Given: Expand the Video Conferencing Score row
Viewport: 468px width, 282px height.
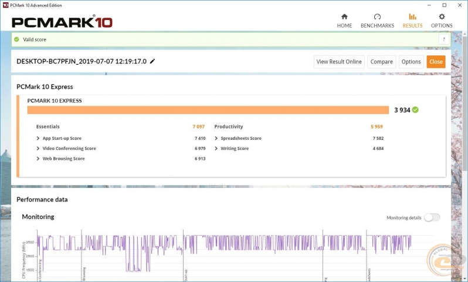Looking at the screenshot, I should (x=38, y=148).
